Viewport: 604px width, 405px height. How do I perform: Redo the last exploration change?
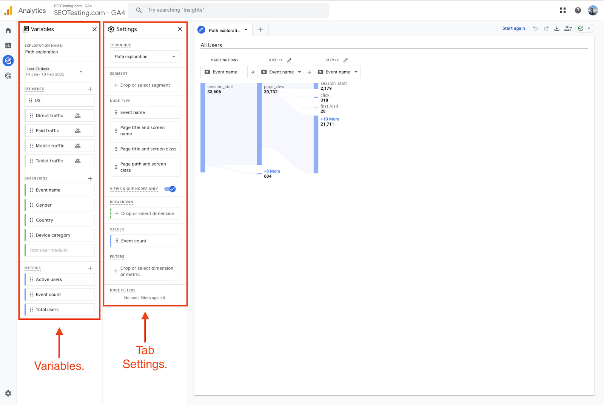tap(546, 28)
